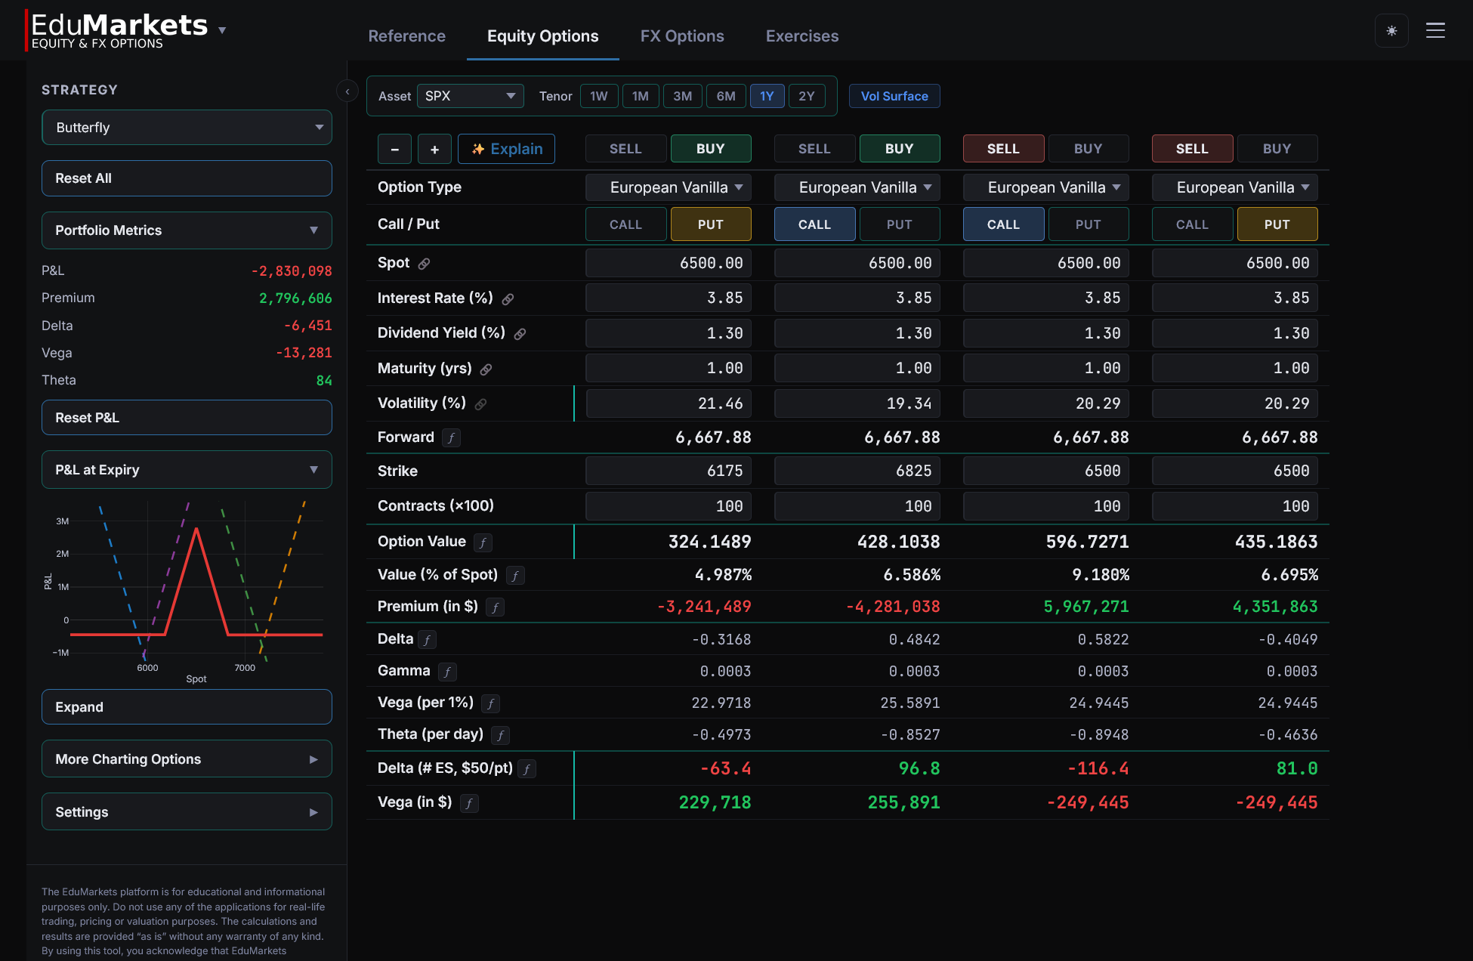Image resolution: width=1473 pixels, height=961 pixels.
Task: Switch the first leg to SELL
Action: pyautogui.click(x=625, y=148)
